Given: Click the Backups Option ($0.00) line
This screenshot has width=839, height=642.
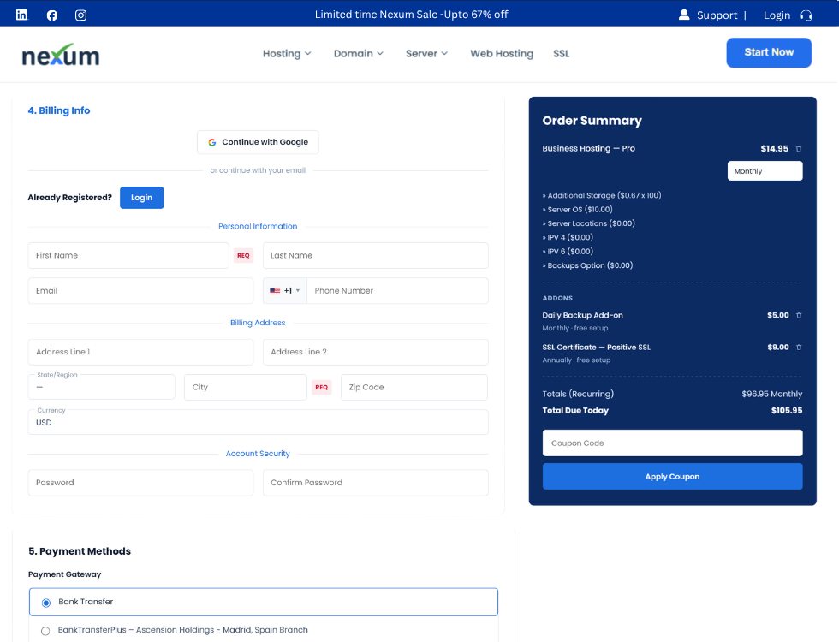Looking at the screenshot, I should pyautogui.click(x=587, y=265).
